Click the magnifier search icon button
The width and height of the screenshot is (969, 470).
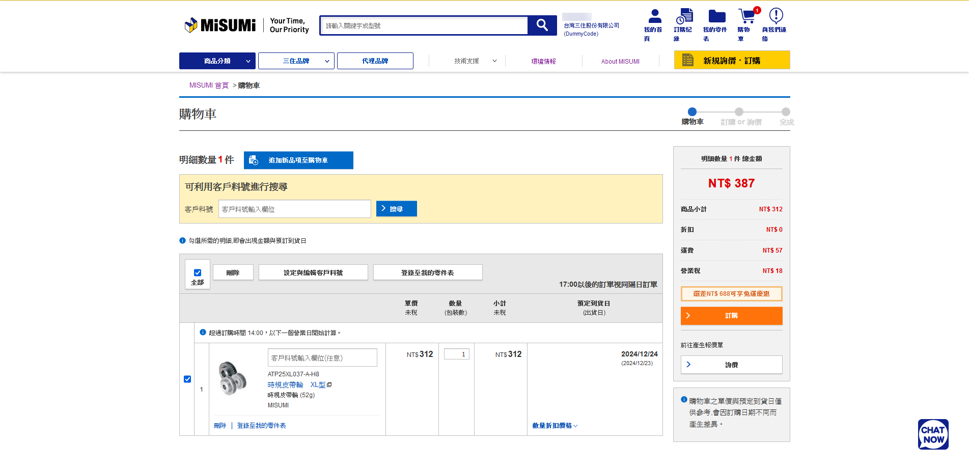[x=542, y=25]
